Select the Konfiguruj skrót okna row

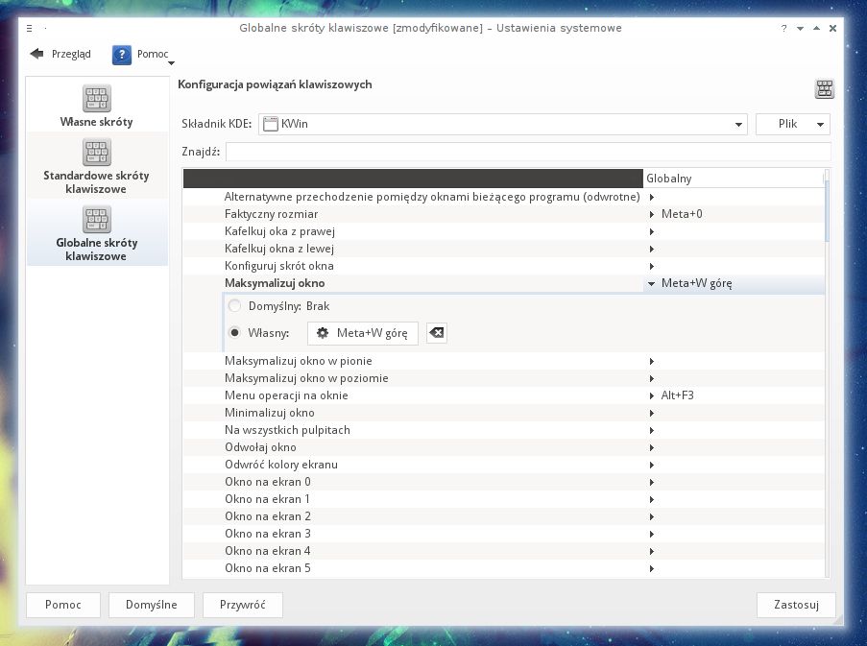[x=504, y=266]
